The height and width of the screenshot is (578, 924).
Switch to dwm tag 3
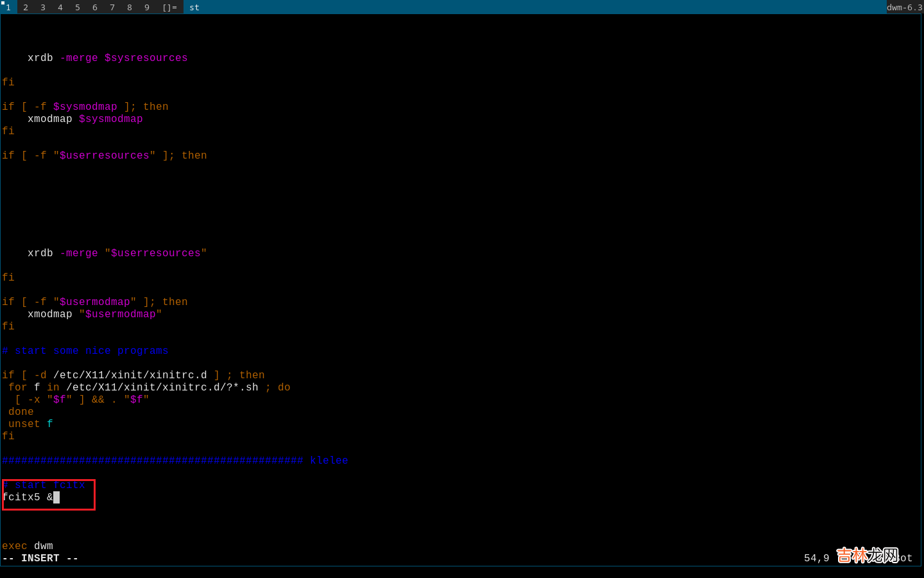click(43, 7)
